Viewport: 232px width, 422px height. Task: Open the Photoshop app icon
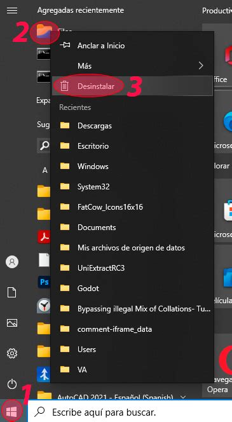44,282
